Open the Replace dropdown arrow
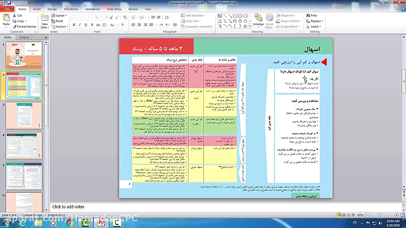The width and height of the screenshot is (406, 228). [323, 21]
